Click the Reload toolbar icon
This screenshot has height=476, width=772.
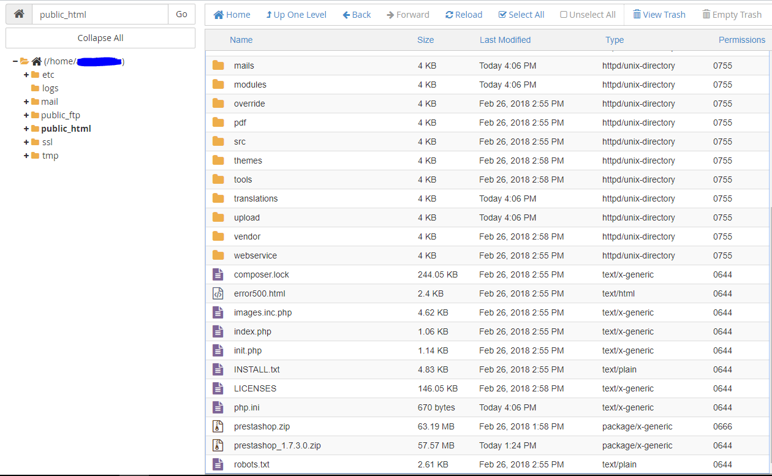(x=449, y=15)
